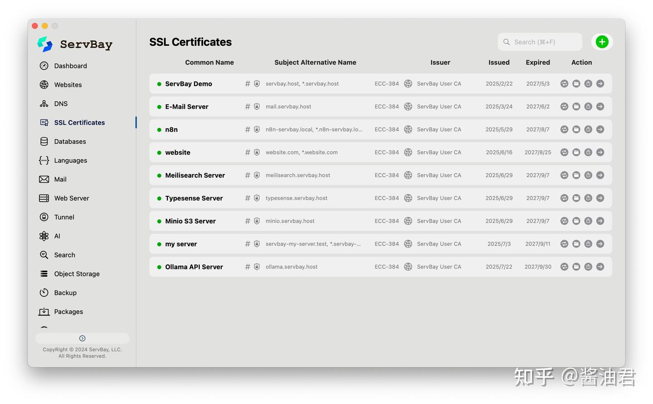Export the n8n certificate
Screen dimensions: 653x404
click(588, 129)
